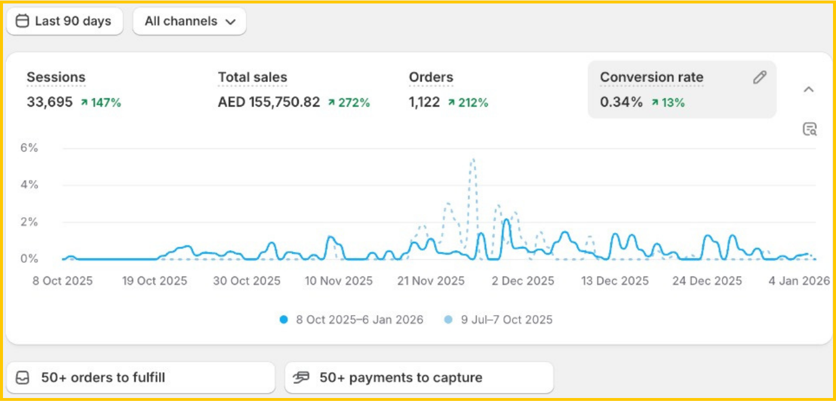Screen dimensions: 836x401
Task: Collapse the metrics chart with the chevron
Action: click(809, 90)
